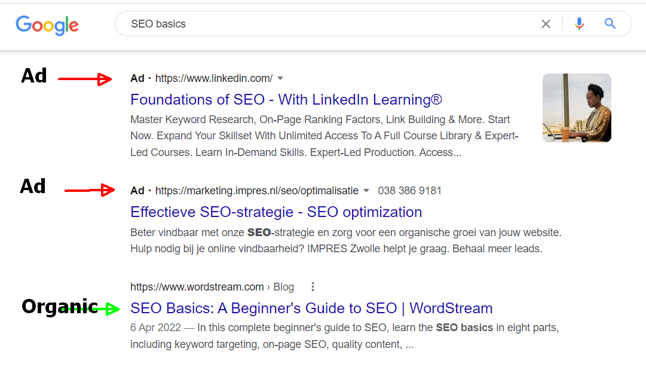Click the blue magnifying glass search icon
The width and height of the screenshot is (646, 373).
tap(610, 23)
